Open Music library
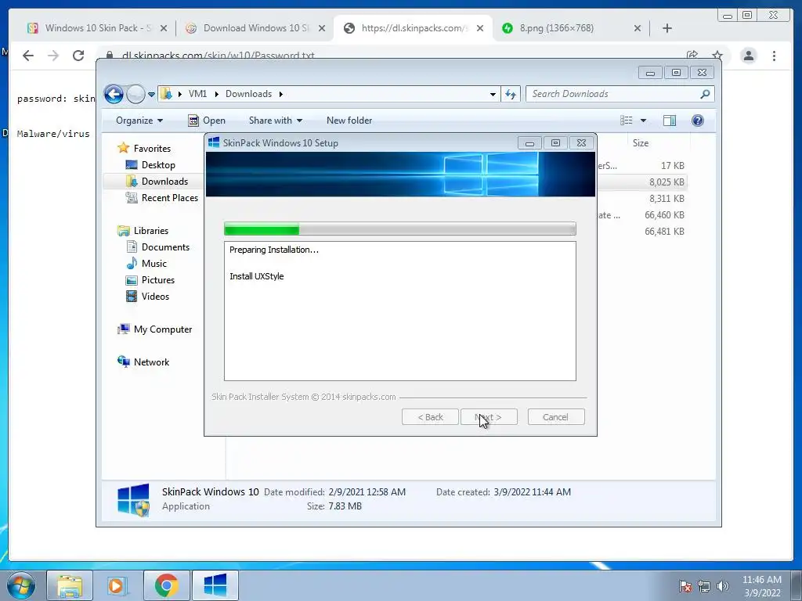Image resolution: width=802 pixels, height=601 pixels. pos(154,264)
